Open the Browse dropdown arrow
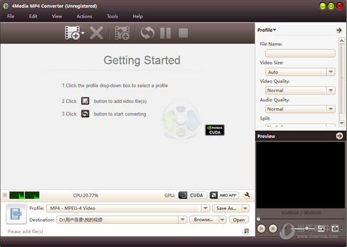Screen dimensions: 347x247 tap(223, 220)
